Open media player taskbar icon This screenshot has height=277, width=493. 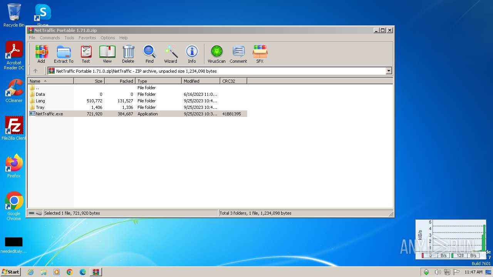(57, 272)
